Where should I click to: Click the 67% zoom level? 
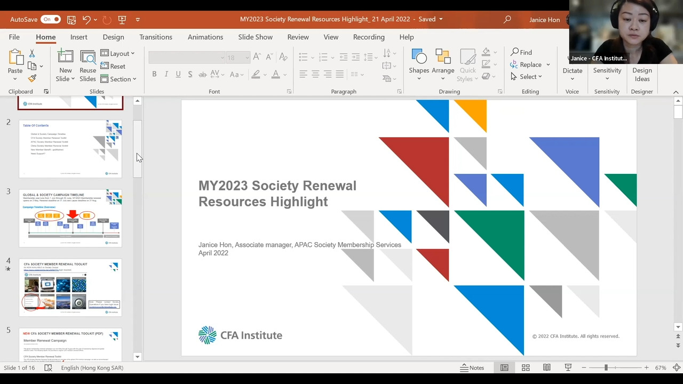pyautogui.click(x=661, y=367)
